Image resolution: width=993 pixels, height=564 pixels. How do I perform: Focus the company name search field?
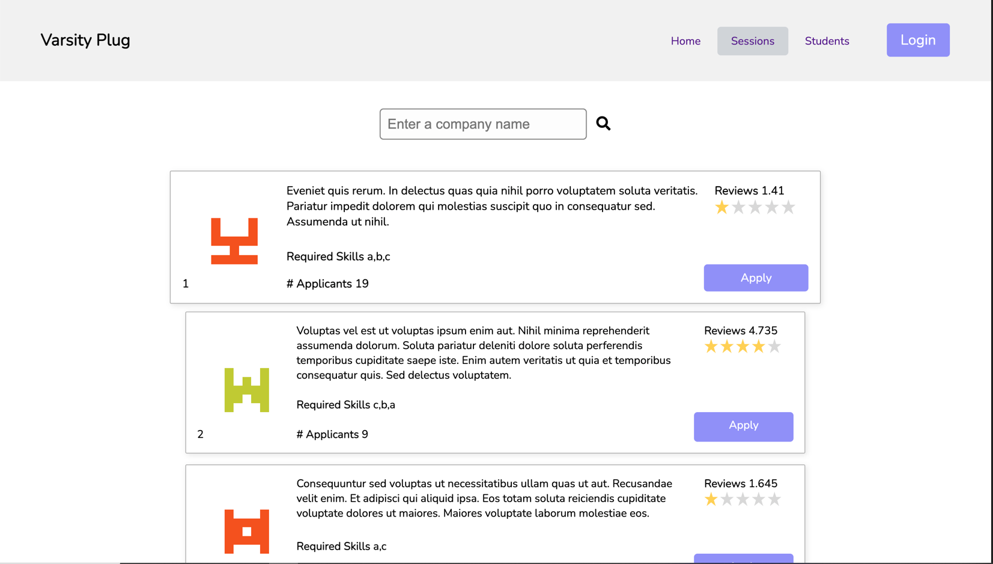(483, 124)
